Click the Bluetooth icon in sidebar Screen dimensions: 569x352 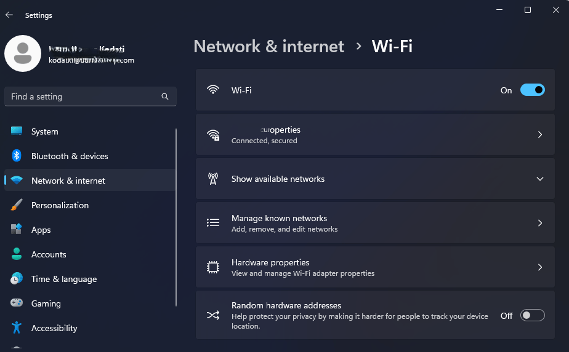tap(17, 156)
